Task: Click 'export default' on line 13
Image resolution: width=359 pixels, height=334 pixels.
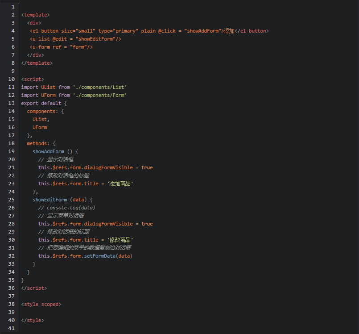Action: point(41,104)
